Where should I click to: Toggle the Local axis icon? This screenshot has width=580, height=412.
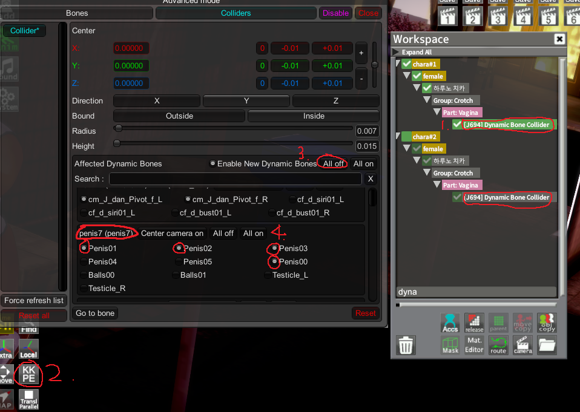pyautogui.click(x=28, y=349)
